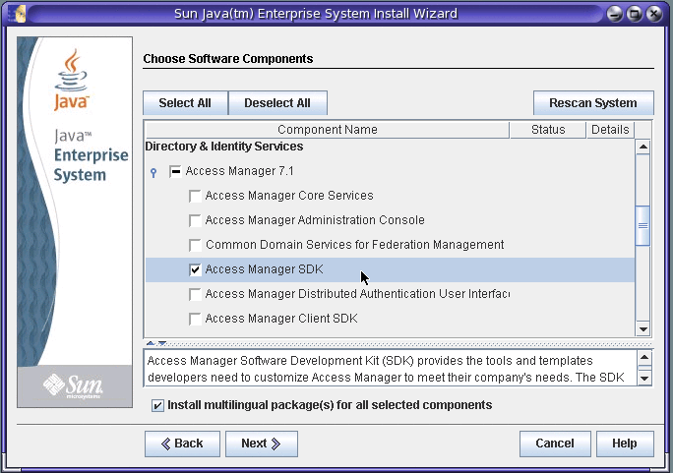673x473 pixels.
Task: Click the SDK description text pane
Action: [x=391, y=369]
